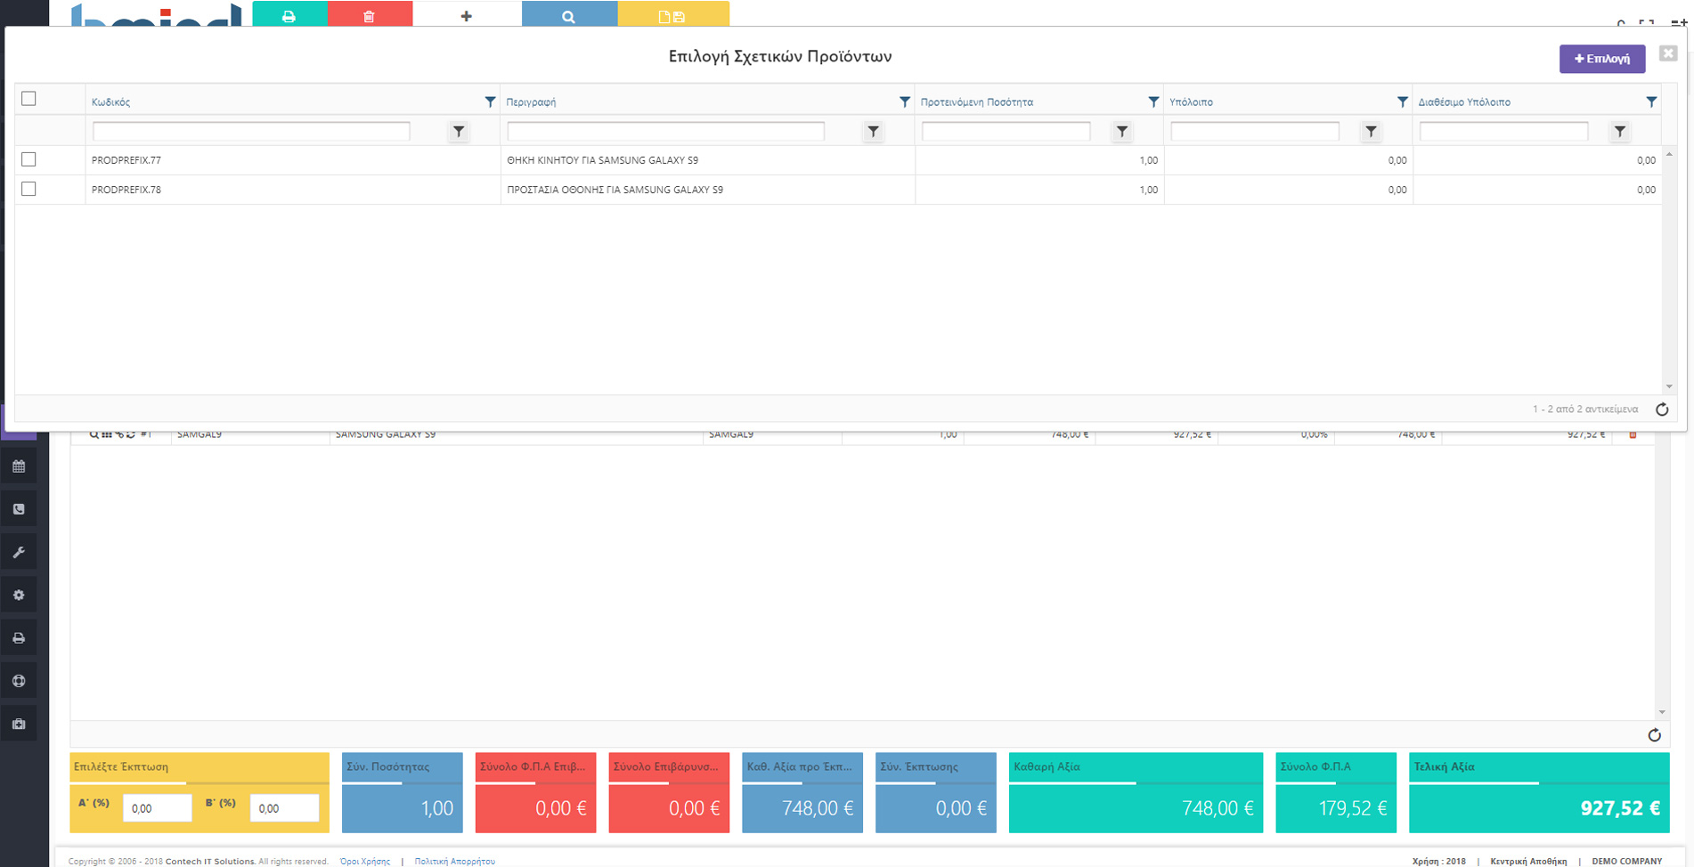Viewport: 1694px width, 867px height.
Task: Click the print icon in top toolbar
Action: pyautogui.click(x=289, y=15)
